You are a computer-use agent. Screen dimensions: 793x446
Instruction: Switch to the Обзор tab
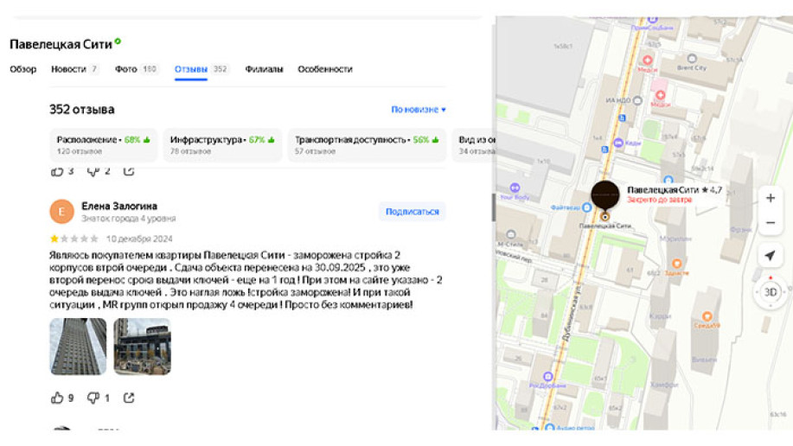pyautogui.click(x=23, y=69)
